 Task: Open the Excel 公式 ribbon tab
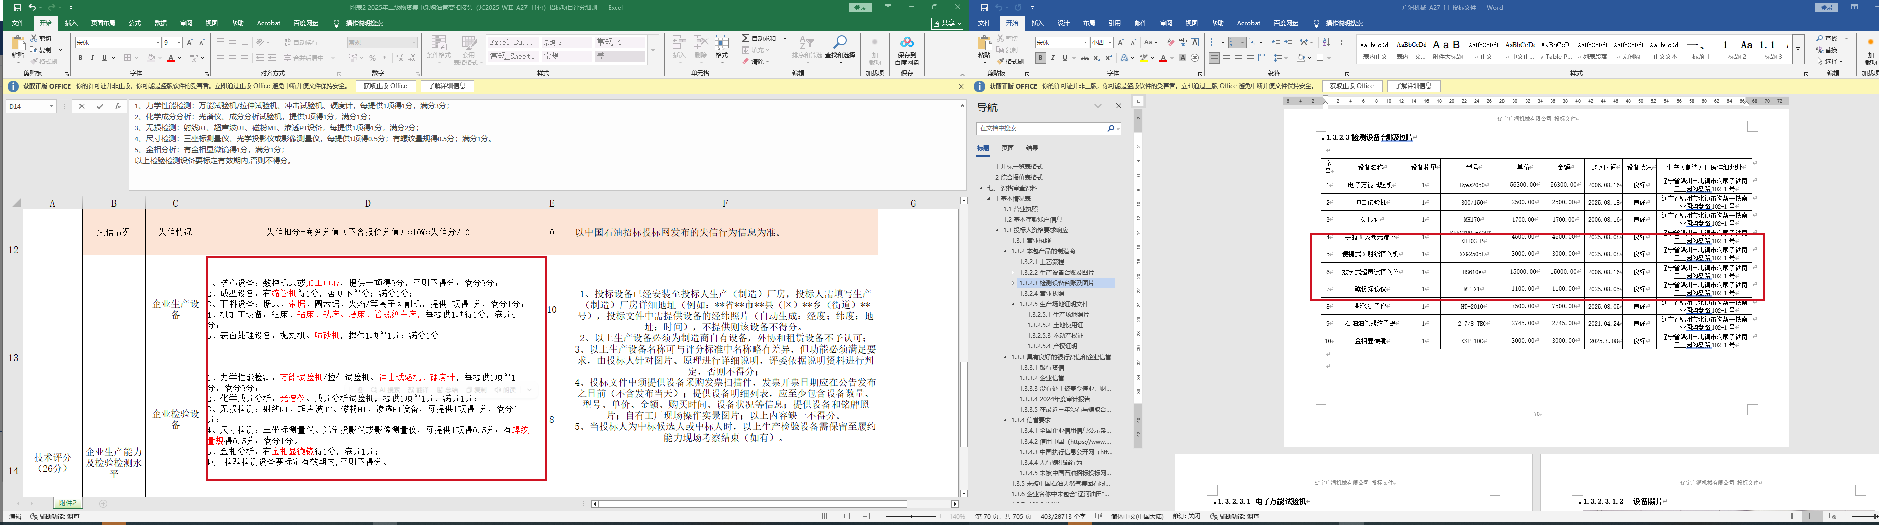(136, 23)
